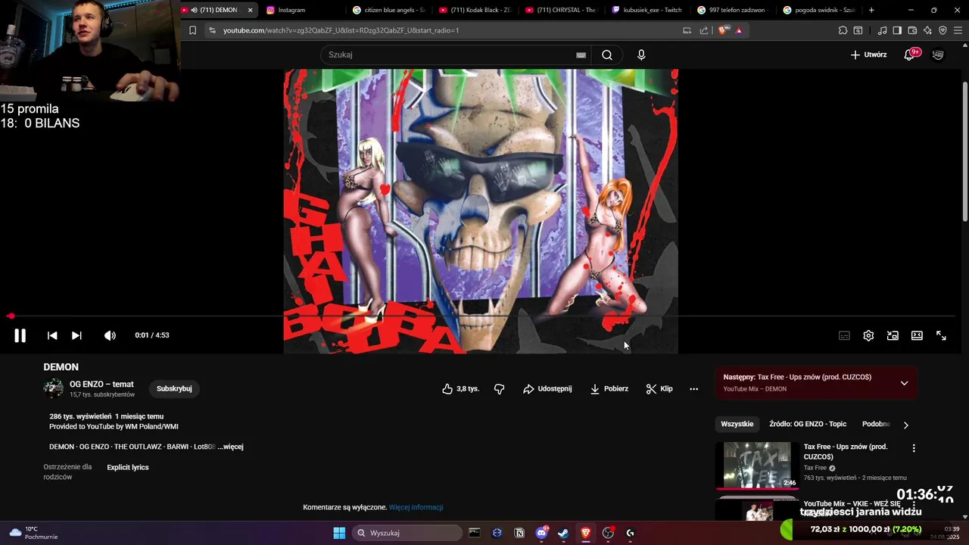Expand the Następny playlist panel chevron

904,383
